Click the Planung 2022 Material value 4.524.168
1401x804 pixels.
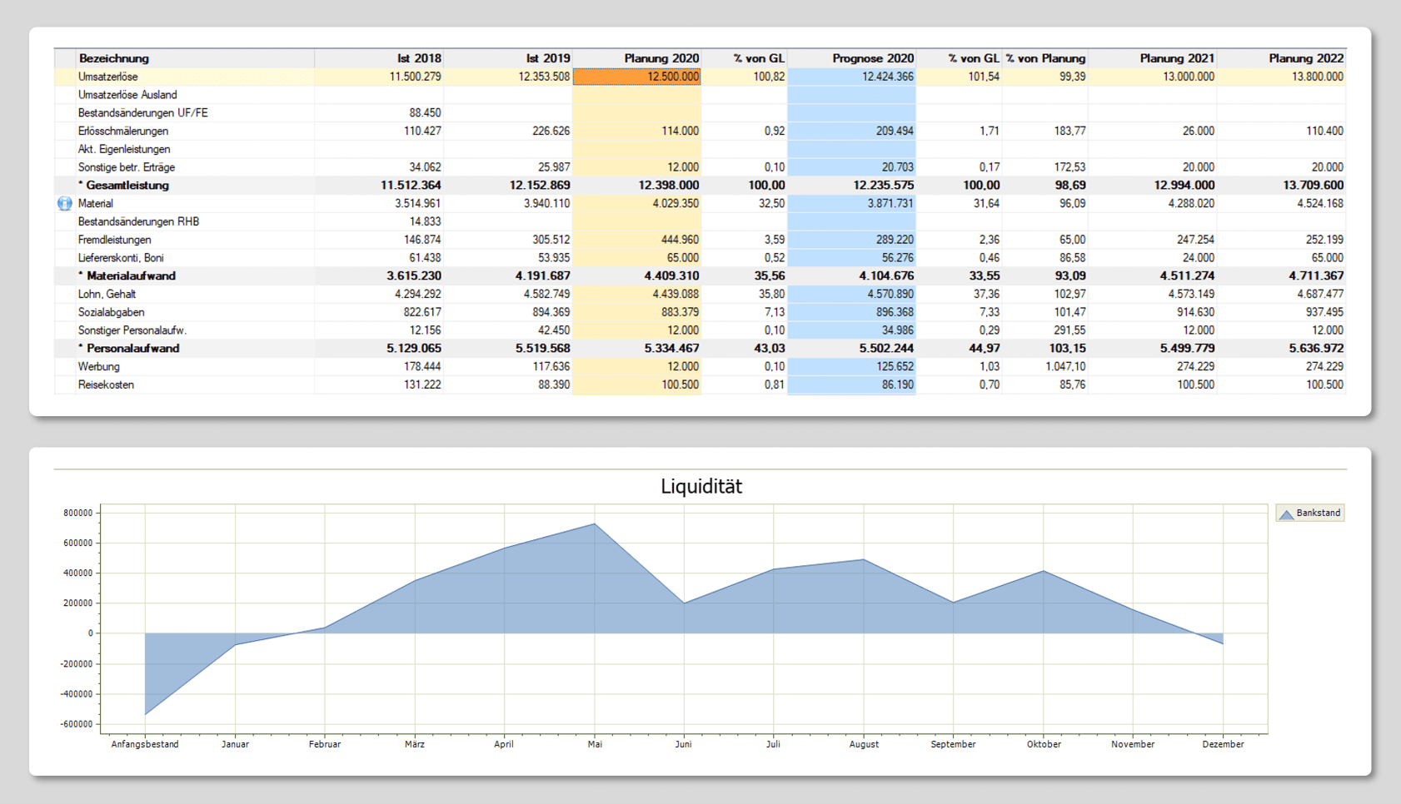[x=1320, y=203]
